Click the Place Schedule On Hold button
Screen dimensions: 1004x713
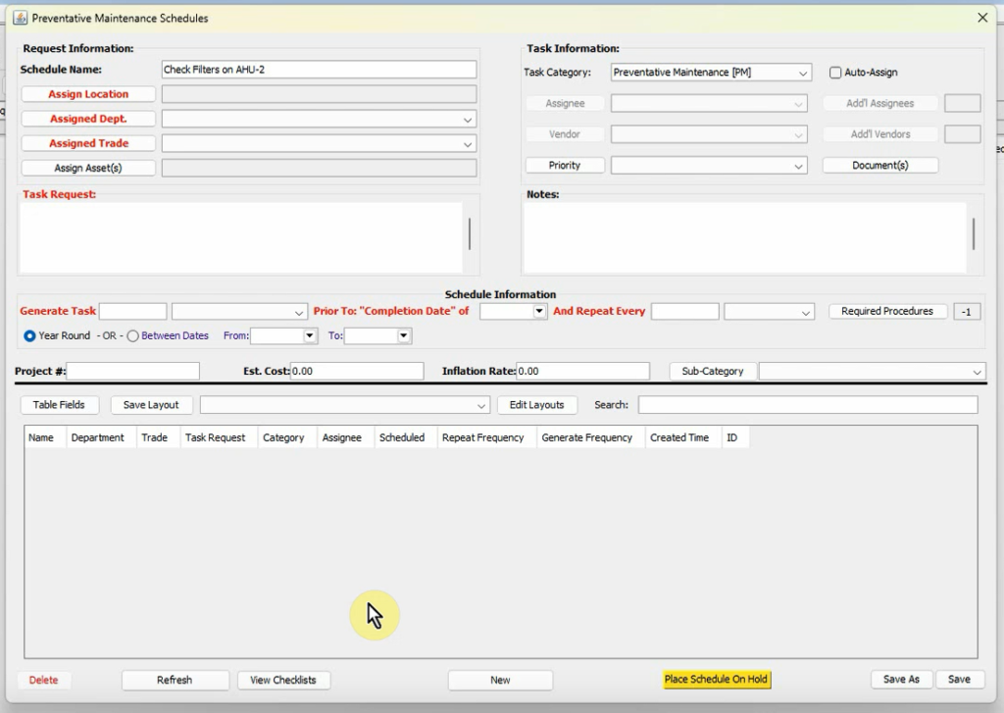coord(716,680)
